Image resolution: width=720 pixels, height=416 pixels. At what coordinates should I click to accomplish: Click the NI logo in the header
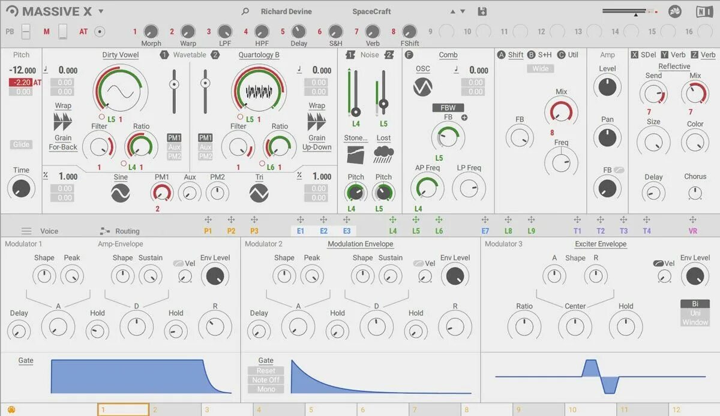704,11
